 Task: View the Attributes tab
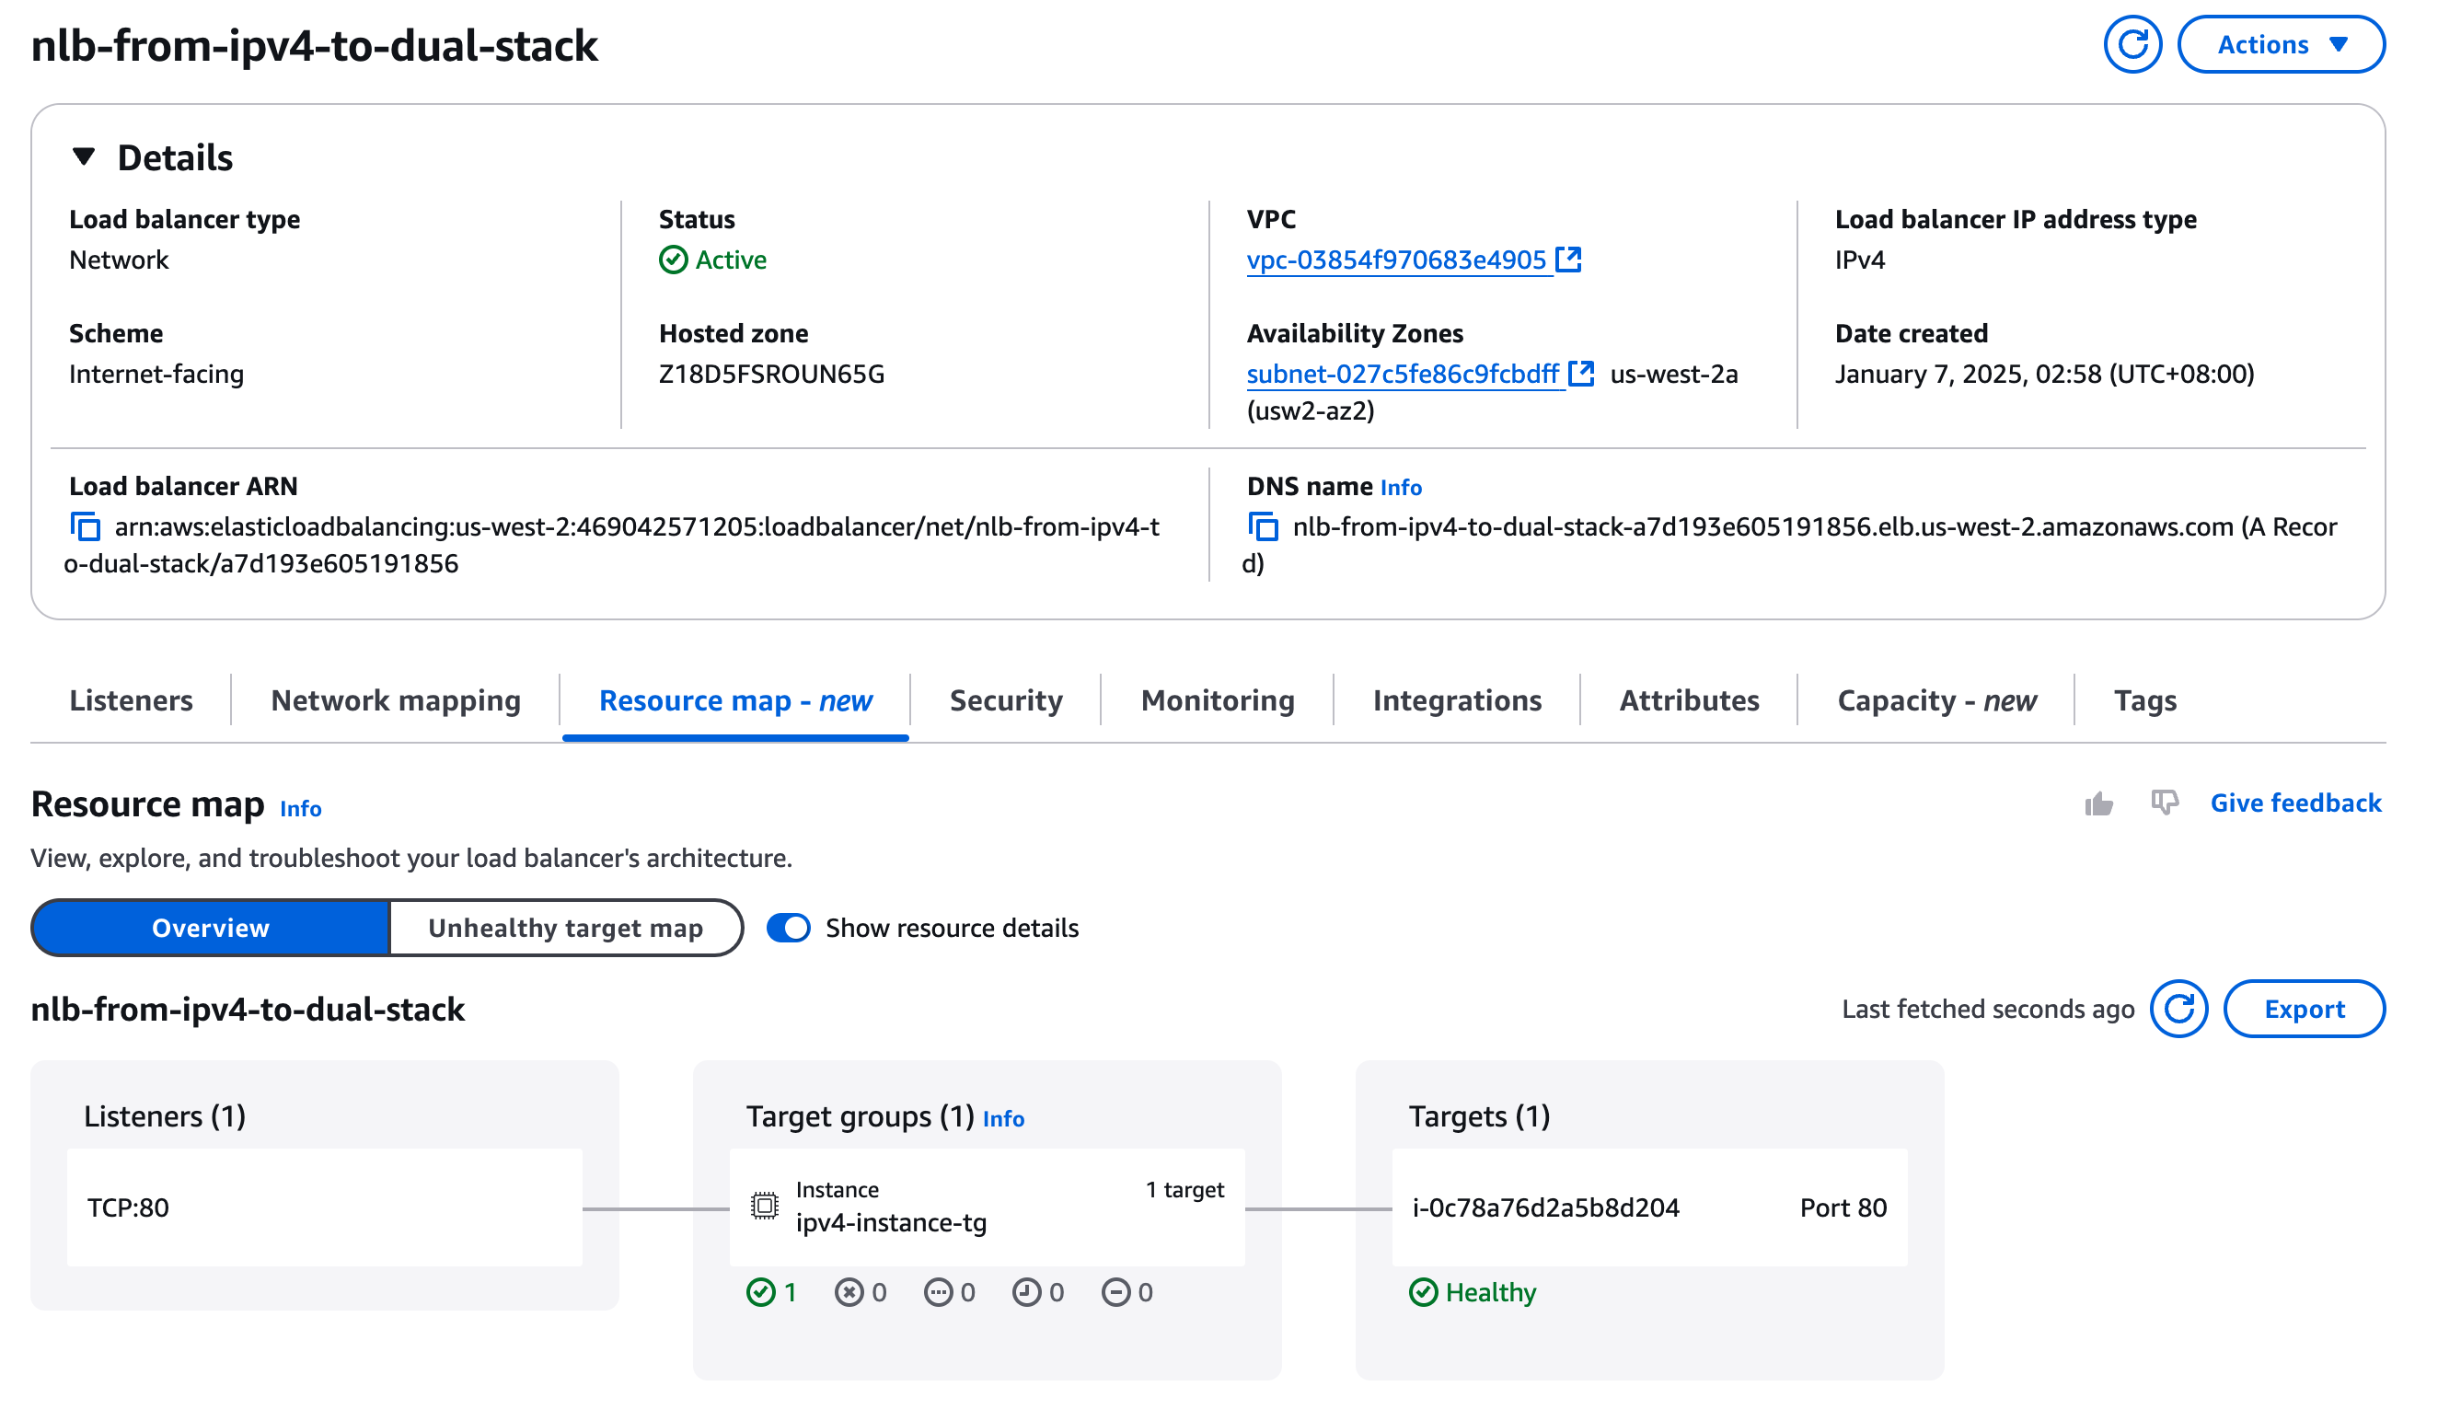click(1688, 700)
